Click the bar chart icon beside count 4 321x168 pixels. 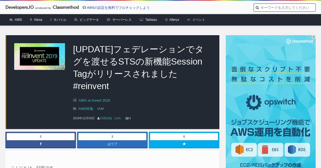(127, 118)
